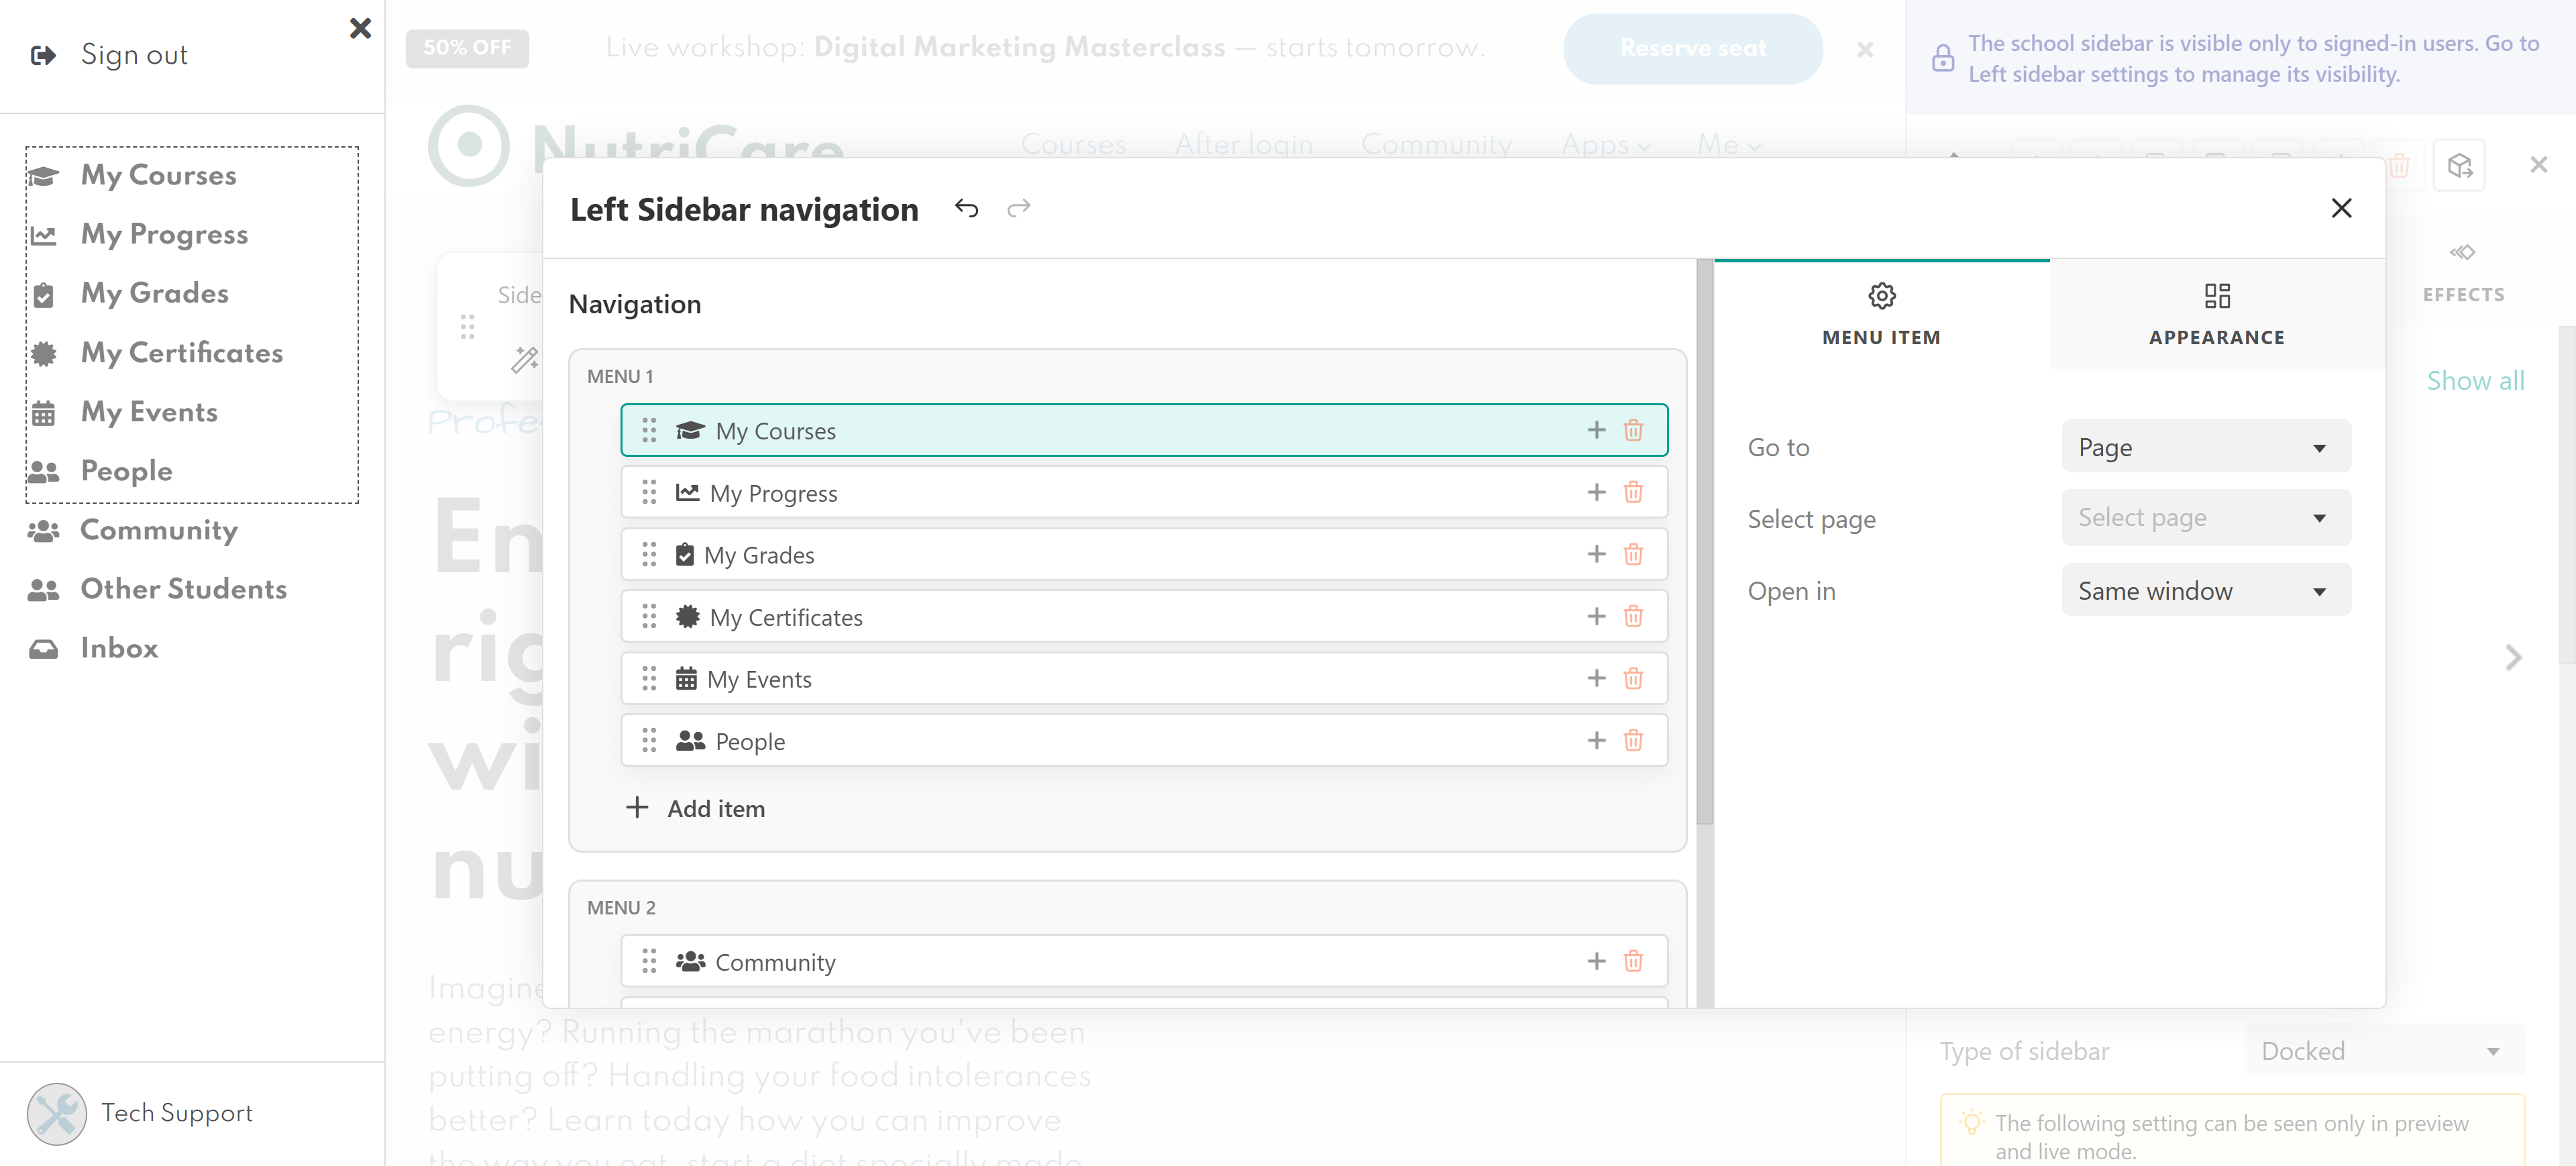2576x1166 pixels.
Task: Close the right settings panel
Action: [x=2538, y=164]
